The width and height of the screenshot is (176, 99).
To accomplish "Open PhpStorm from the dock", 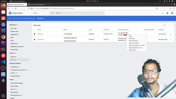I will (3, 43).
